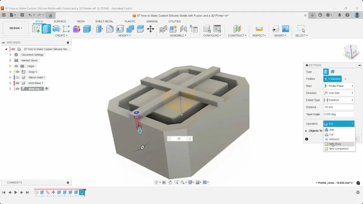Open the Move/Copy cross-arrow tool
The height and width of the screenshot is (204, 363).
coord(150,29)
